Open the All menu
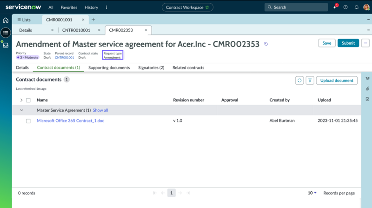Screen dimensions: 372x208 tap(51, 7)
